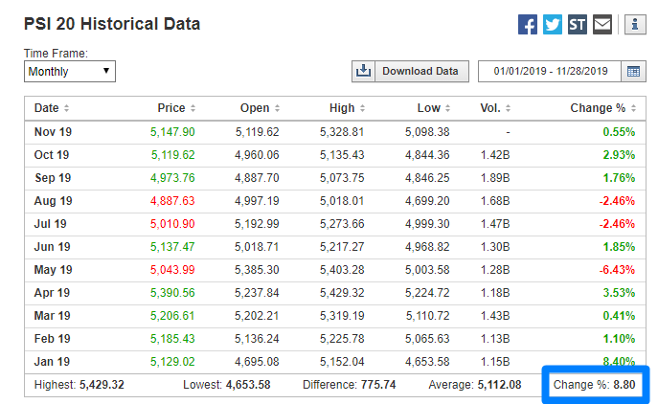658x404 pixels.
Task: Click the Nov 19 price 5,147.90
Action: [x=172, y=132]
